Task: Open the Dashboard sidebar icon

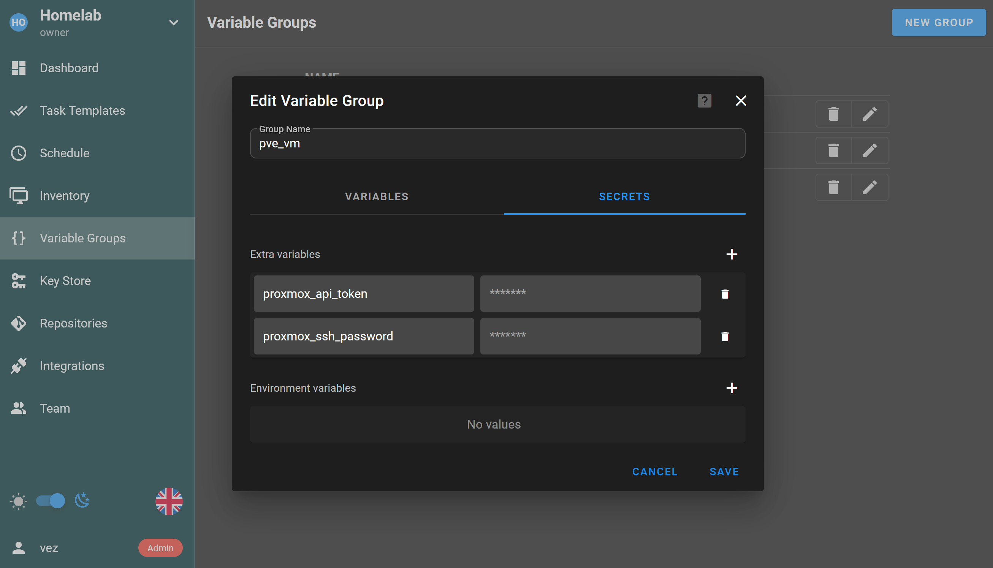Action: click(x=18, y=68)
